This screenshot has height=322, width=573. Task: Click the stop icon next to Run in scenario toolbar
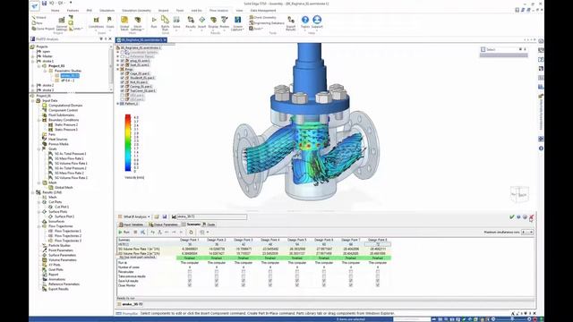pyautogui.click(x=135, y=233)
